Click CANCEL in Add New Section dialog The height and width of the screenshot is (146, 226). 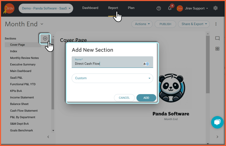coord(124,98)
